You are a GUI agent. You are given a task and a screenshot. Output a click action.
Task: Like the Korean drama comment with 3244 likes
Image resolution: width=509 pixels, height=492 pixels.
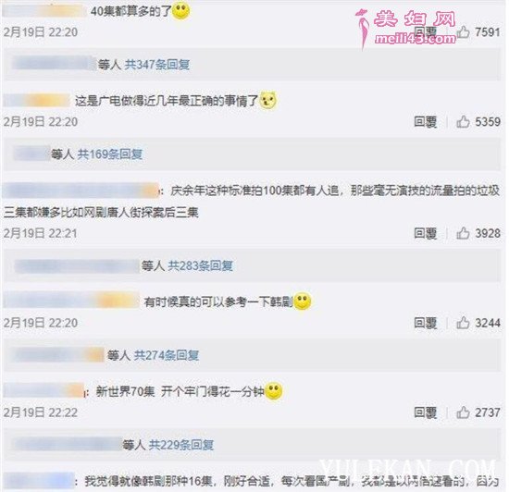[464, 323]
